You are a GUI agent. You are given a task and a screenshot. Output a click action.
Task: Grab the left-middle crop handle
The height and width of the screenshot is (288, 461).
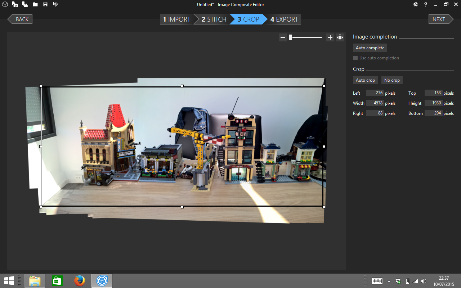point(41,147)
